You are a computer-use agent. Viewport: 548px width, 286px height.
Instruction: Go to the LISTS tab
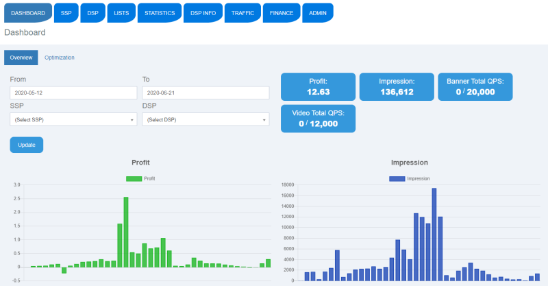121,13
